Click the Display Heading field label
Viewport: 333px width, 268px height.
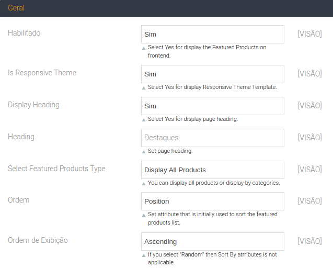tap(33, 105)
